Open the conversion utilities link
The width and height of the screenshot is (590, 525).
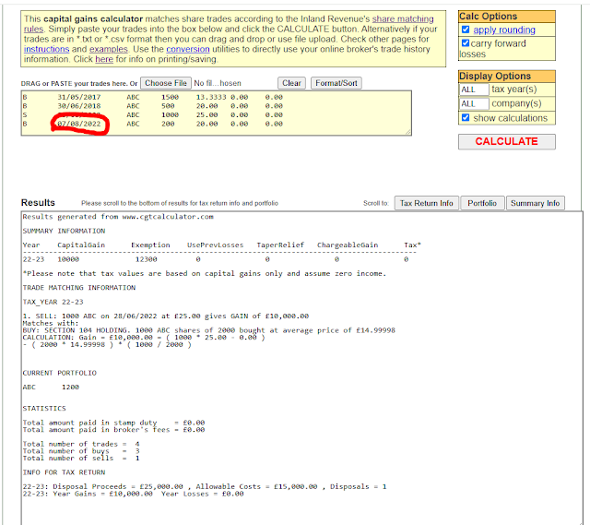[188, 49]
